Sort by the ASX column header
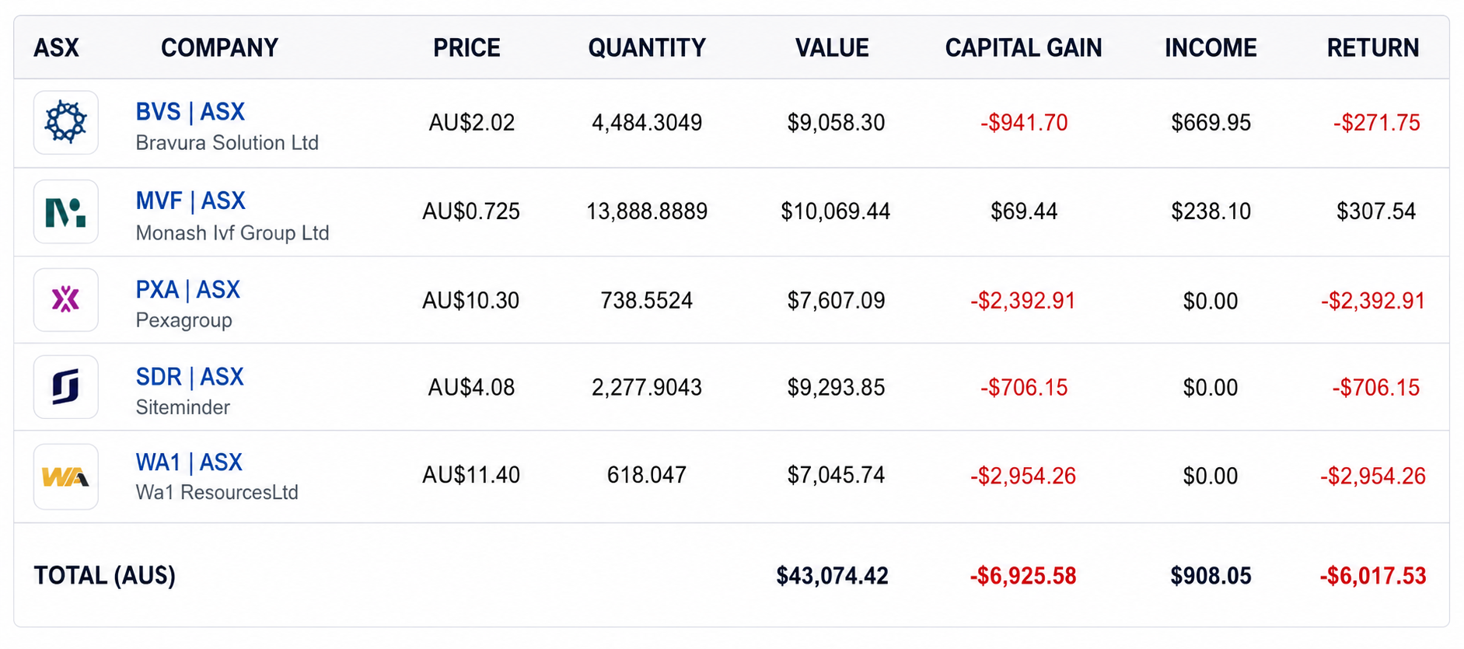1464x649 pixels. coord(56,48)
